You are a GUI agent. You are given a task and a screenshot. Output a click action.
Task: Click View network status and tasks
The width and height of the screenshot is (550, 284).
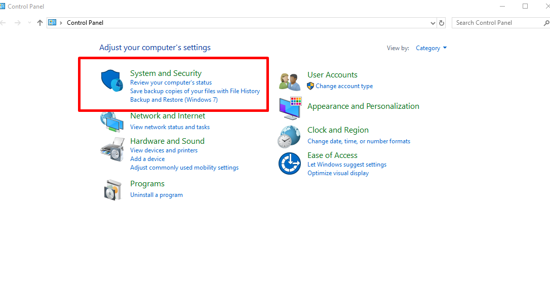(x=170, y=127)
